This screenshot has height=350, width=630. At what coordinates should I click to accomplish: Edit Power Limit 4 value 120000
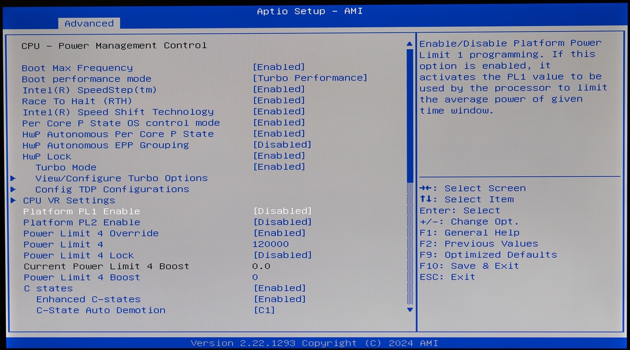pyautogui.click(x=271, y=244)
